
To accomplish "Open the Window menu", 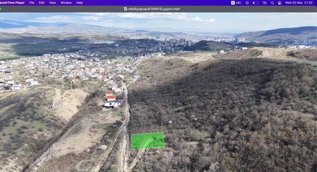I will [66, 3].
